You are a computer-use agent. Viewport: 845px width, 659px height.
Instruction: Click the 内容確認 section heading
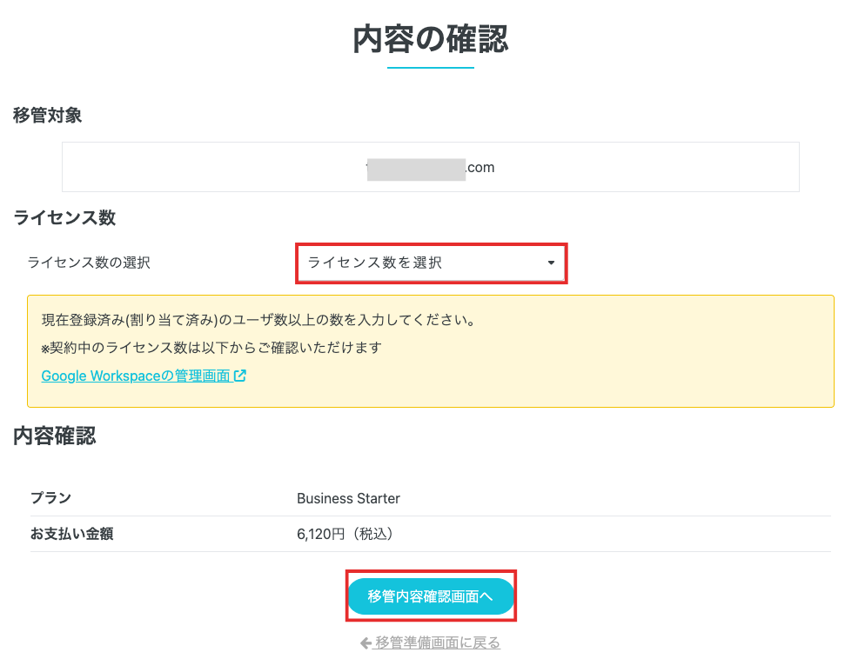(x=55, y=436)
